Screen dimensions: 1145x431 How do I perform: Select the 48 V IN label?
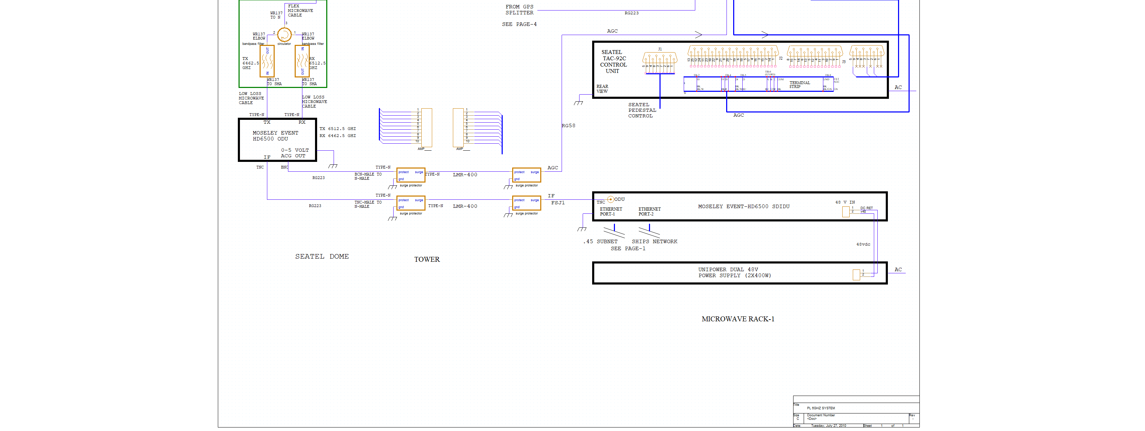point(845,203)
